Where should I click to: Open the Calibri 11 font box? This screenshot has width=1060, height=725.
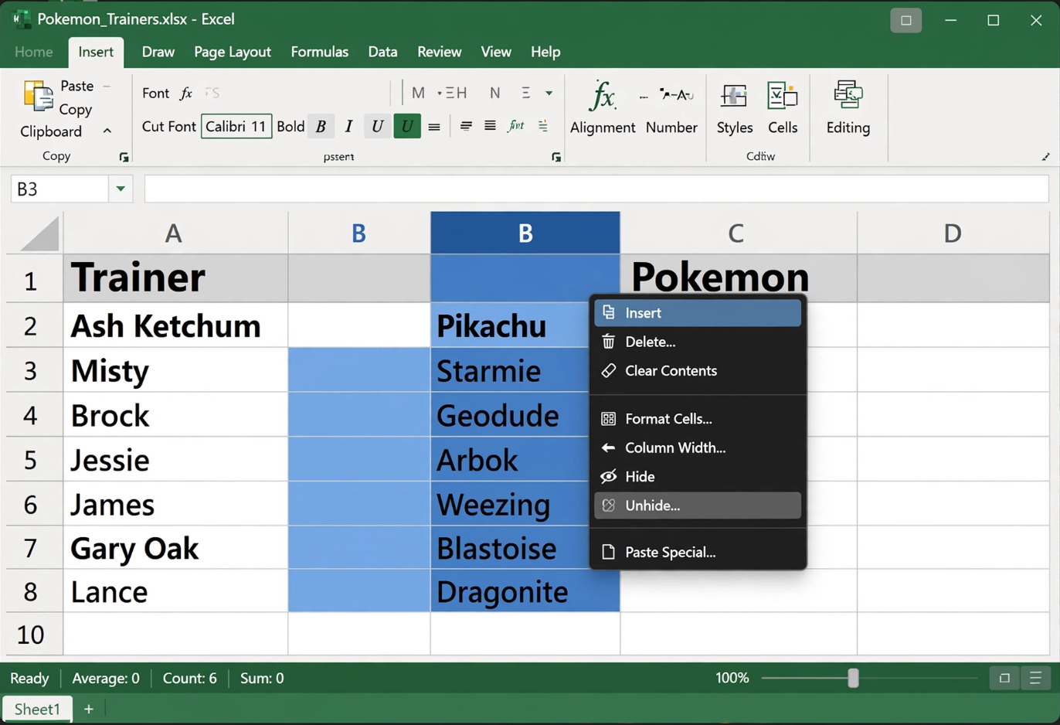[x=236, y=127]
